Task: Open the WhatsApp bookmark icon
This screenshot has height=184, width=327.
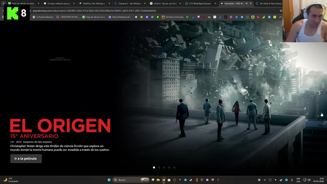Action: 247,17
